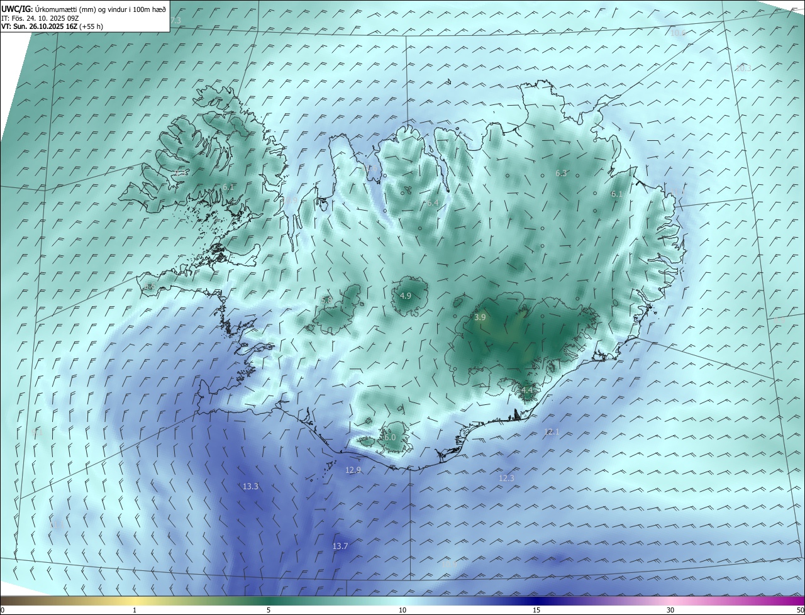Click the 6.3 value in northeast Iceland
The height and width of the screenshot is (615, 805).
point(561,173)
